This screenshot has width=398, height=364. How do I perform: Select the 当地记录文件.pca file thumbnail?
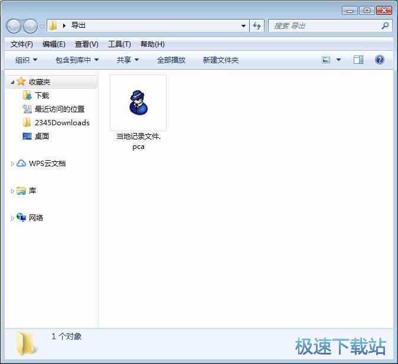click(138, 103)
